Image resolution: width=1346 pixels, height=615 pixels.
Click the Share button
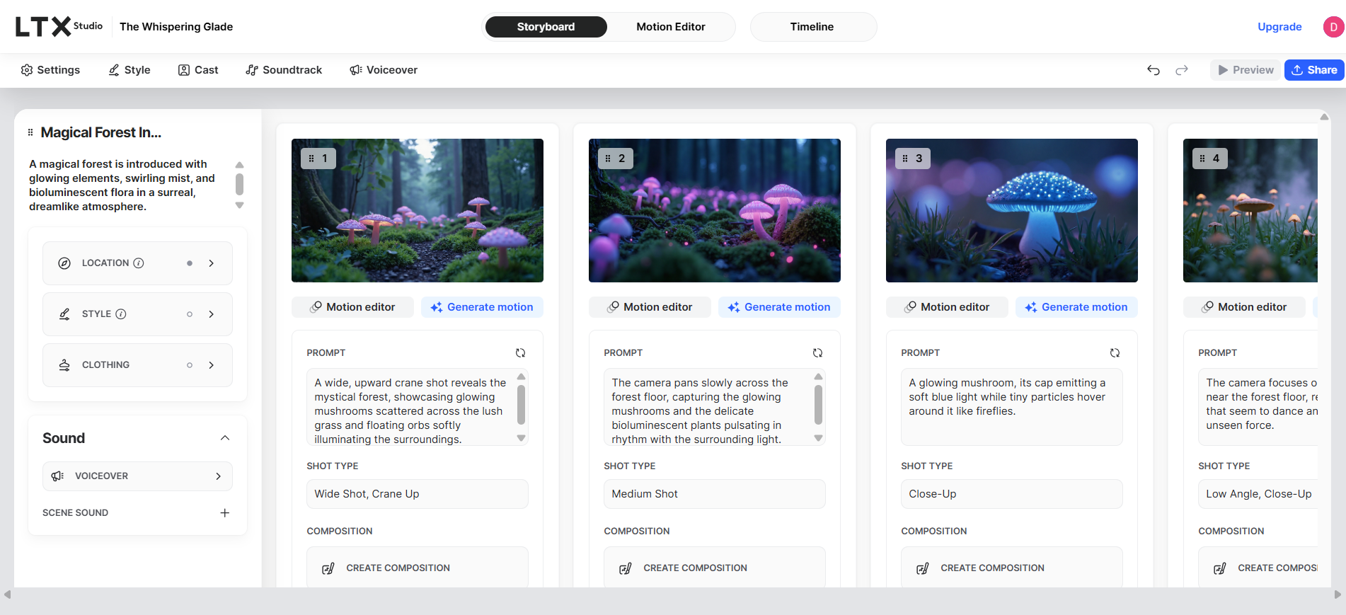[x=1314, y=70]
